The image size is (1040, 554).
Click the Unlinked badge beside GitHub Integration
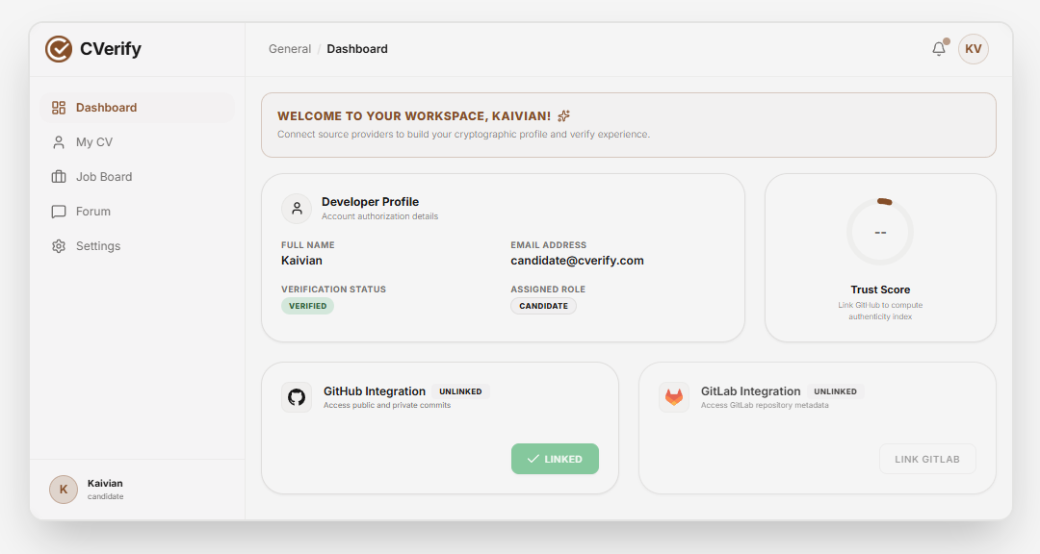point(460,391)
